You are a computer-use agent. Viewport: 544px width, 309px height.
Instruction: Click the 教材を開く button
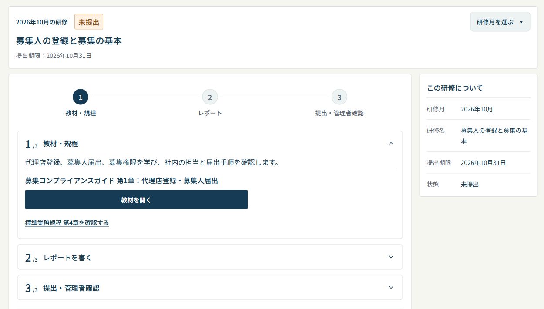pos(136,200)
